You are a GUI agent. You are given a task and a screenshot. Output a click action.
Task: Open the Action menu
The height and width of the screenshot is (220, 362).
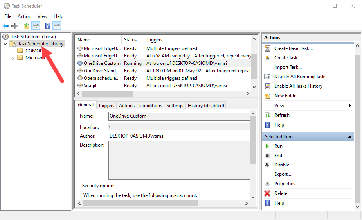(x=24, y=16)
